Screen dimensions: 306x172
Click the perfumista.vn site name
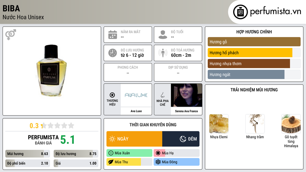click(x=276, y=11)
